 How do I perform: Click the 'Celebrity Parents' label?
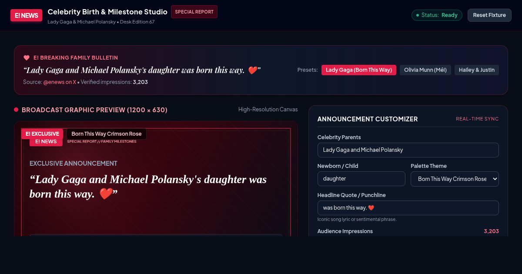point(339,137)
